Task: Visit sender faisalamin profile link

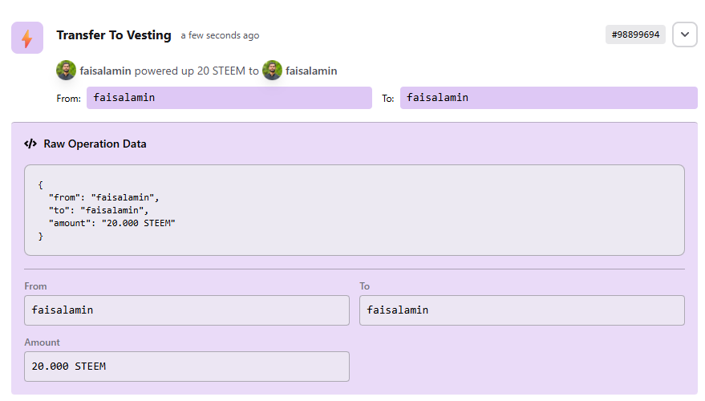Action: point(105,71)
